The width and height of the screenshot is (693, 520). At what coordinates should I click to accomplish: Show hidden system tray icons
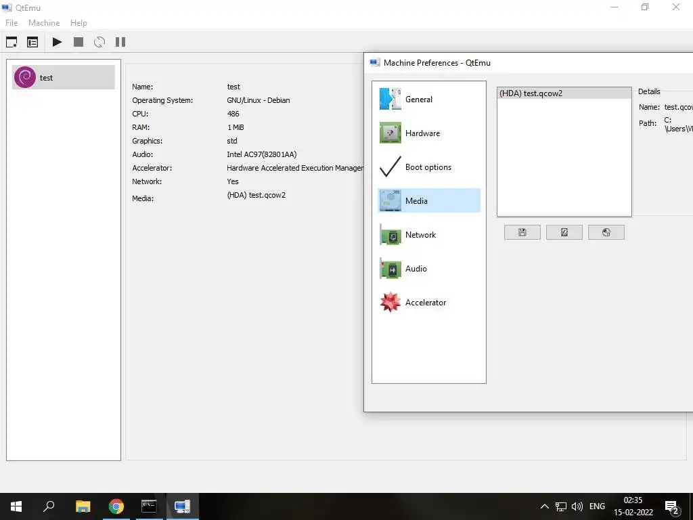tap(545, 506)
